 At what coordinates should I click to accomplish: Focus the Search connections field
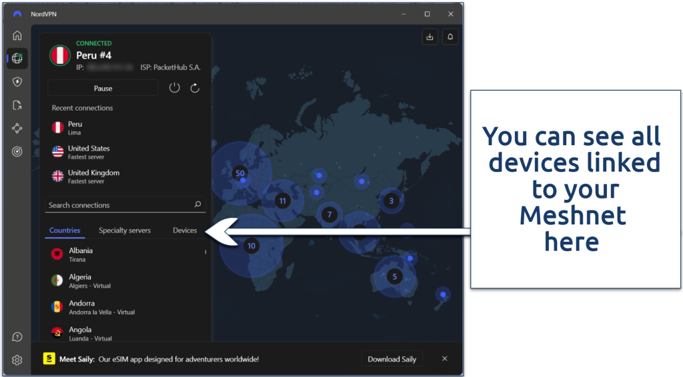[x=125, y=204]
